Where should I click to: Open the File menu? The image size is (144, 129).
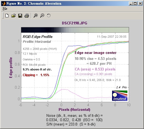point(5,9)
